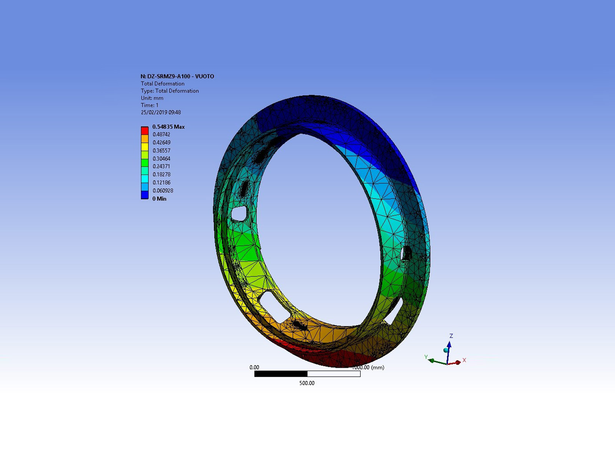615x461 pixels.
Task: Click the 'Time: 1' label
Action: (150, 105)
